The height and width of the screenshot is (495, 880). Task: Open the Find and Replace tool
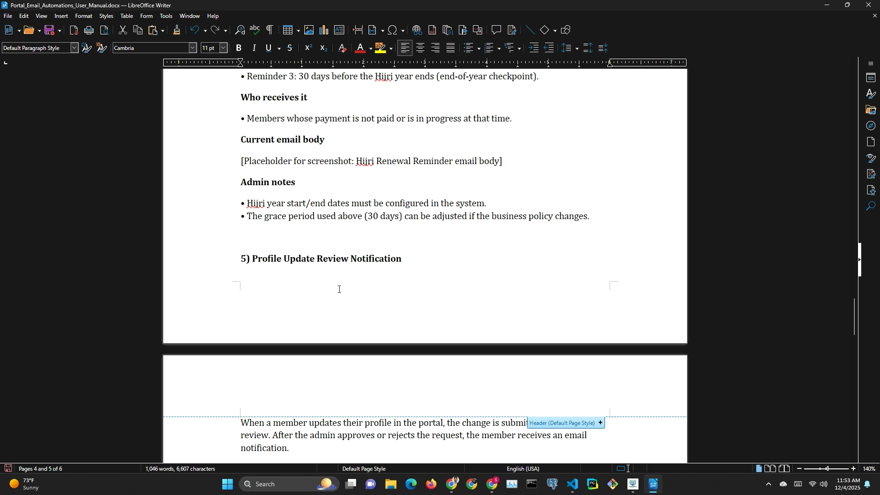[x=240, y=30]
